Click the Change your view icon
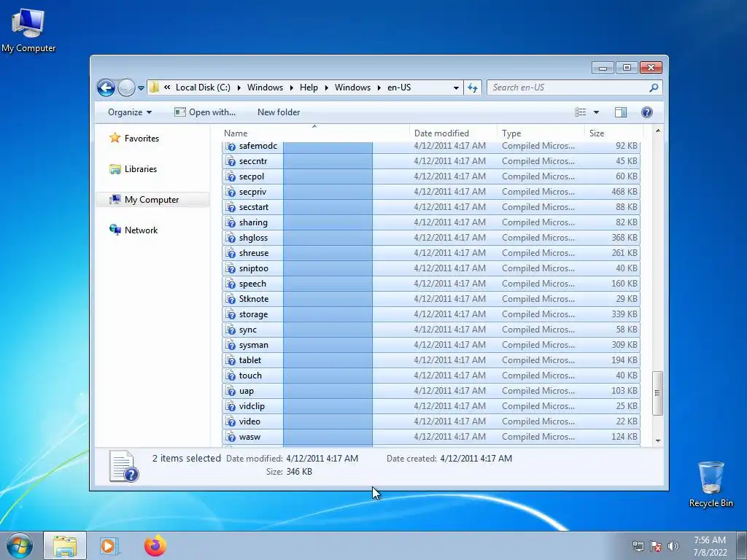 580,112
